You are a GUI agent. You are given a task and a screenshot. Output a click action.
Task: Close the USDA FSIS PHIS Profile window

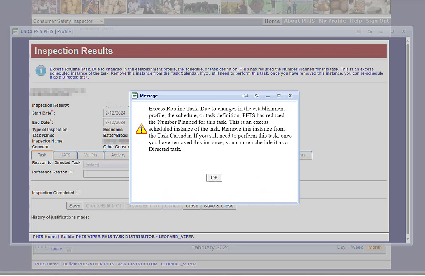pyautogui.click(x=403, y=31)
